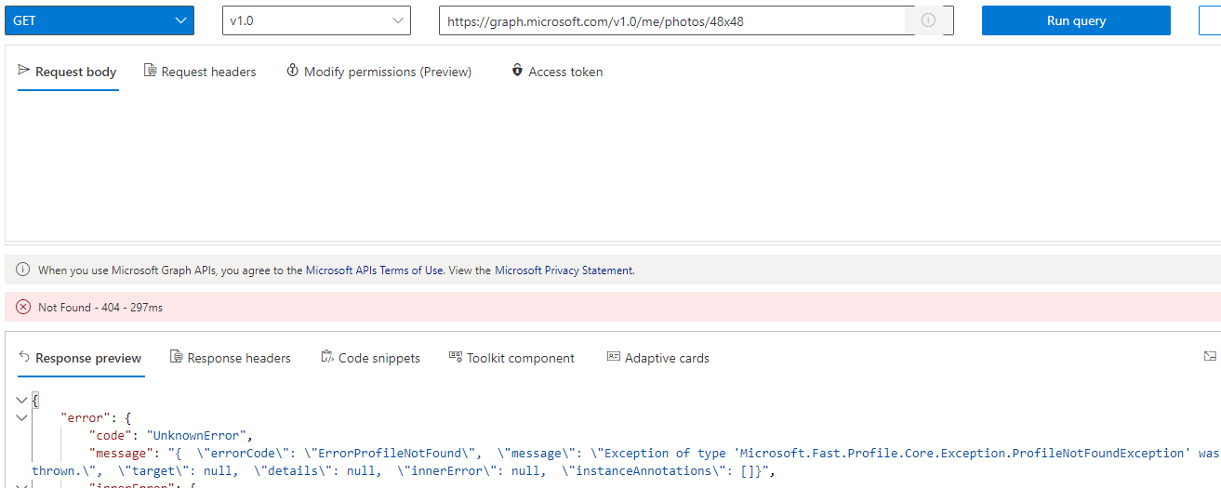Click the Request body send-arrow icon
This screenshot has width=1221, height=488.
pos(24,71)
